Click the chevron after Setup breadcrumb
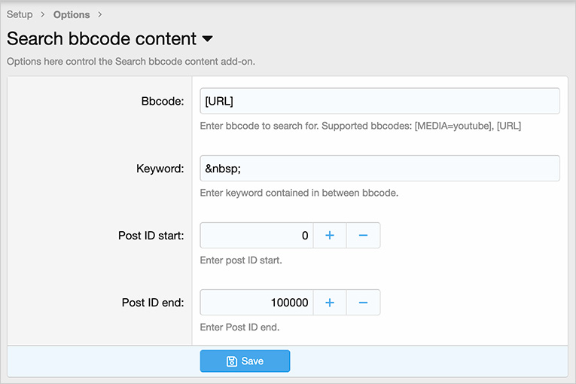Screen dimensions: 576x384 tap(43, 14)
